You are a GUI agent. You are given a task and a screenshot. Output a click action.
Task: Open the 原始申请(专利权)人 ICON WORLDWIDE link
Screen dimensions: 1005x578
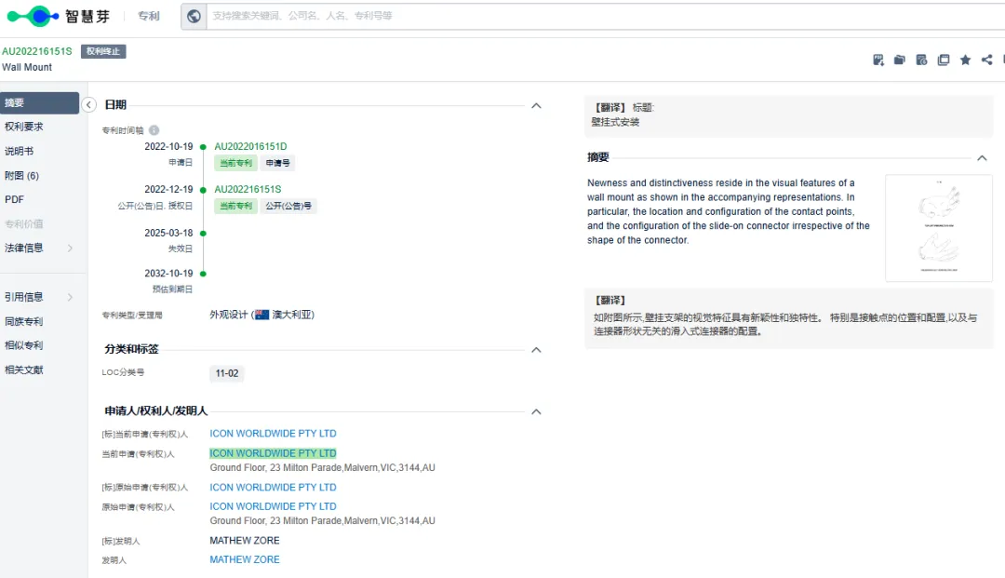[x=273, y=506]
